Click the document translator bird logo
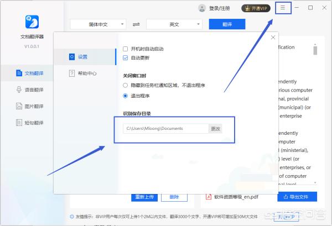332x226 pixels. click(x=32, y=22)
